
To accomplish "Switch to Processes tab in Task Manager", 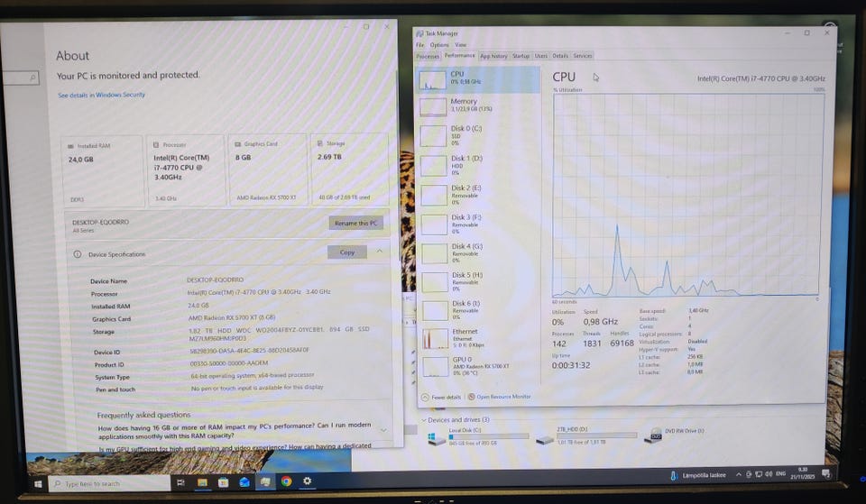I will click(x=428, y=56).
